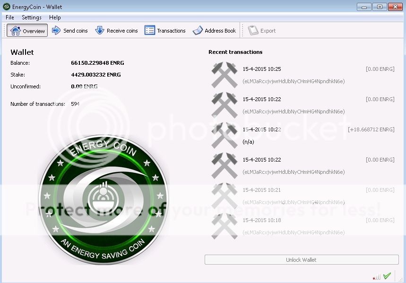Click the +18.668712 ENRG amount
The width and height of the screenshot is (406, 283).
tap(371, 129)
